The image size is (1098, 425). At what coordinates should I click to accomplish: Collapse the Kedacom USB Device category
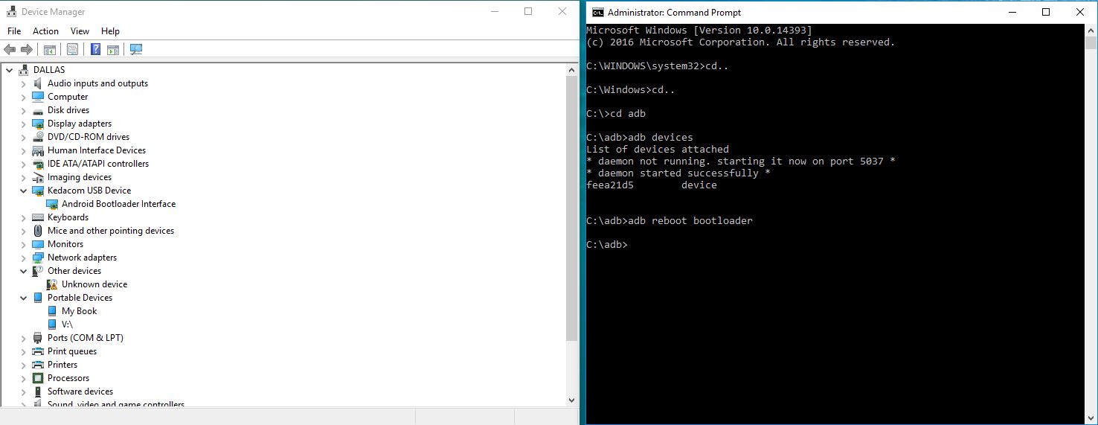[23, 191]
